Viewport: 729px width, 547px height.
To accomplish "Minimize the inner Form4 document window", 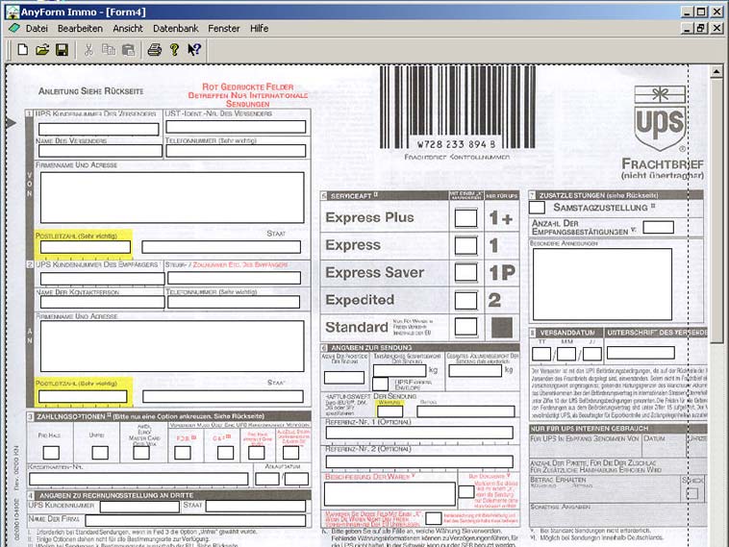I will 687,28.
